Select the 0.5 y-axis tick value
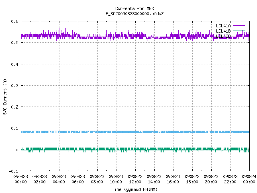 click(x=14, y=43)
